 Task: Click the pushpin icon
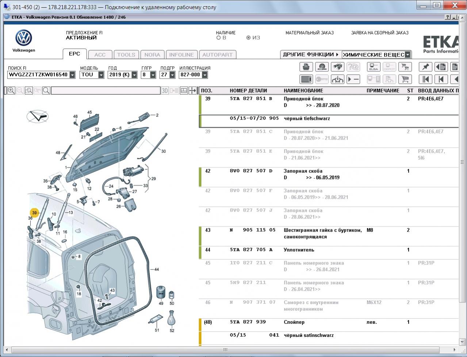425,67
